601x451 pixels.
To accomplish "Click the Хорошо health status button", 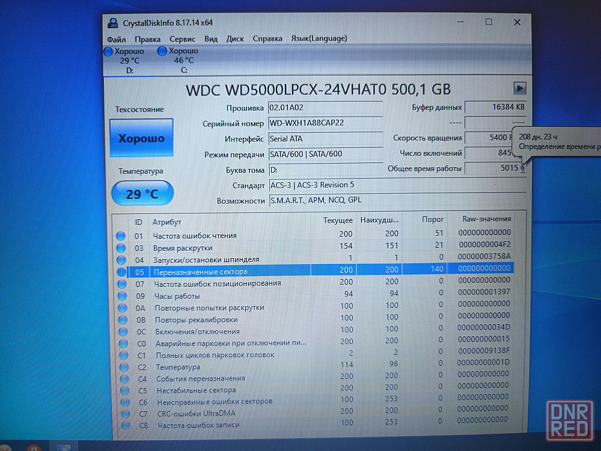I will [141, 138].
